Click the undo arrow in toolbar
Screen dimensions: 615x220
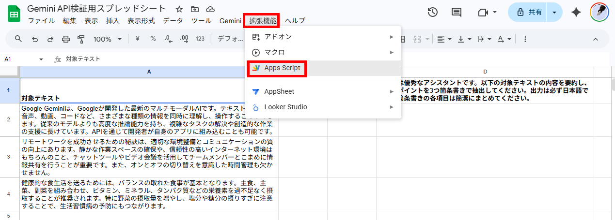pyautogui.click(x=35, y=39)
